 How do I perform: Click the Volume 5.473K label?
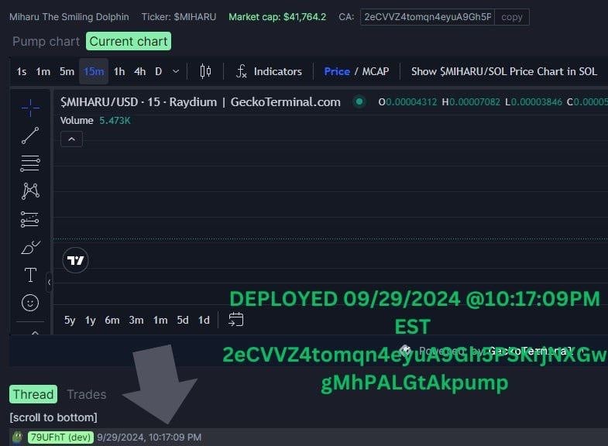tap(95, 121)
